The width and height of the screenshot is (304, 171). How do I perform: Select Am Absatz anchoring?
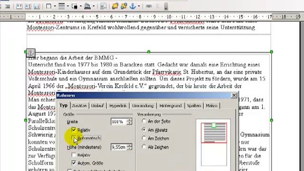143,130
